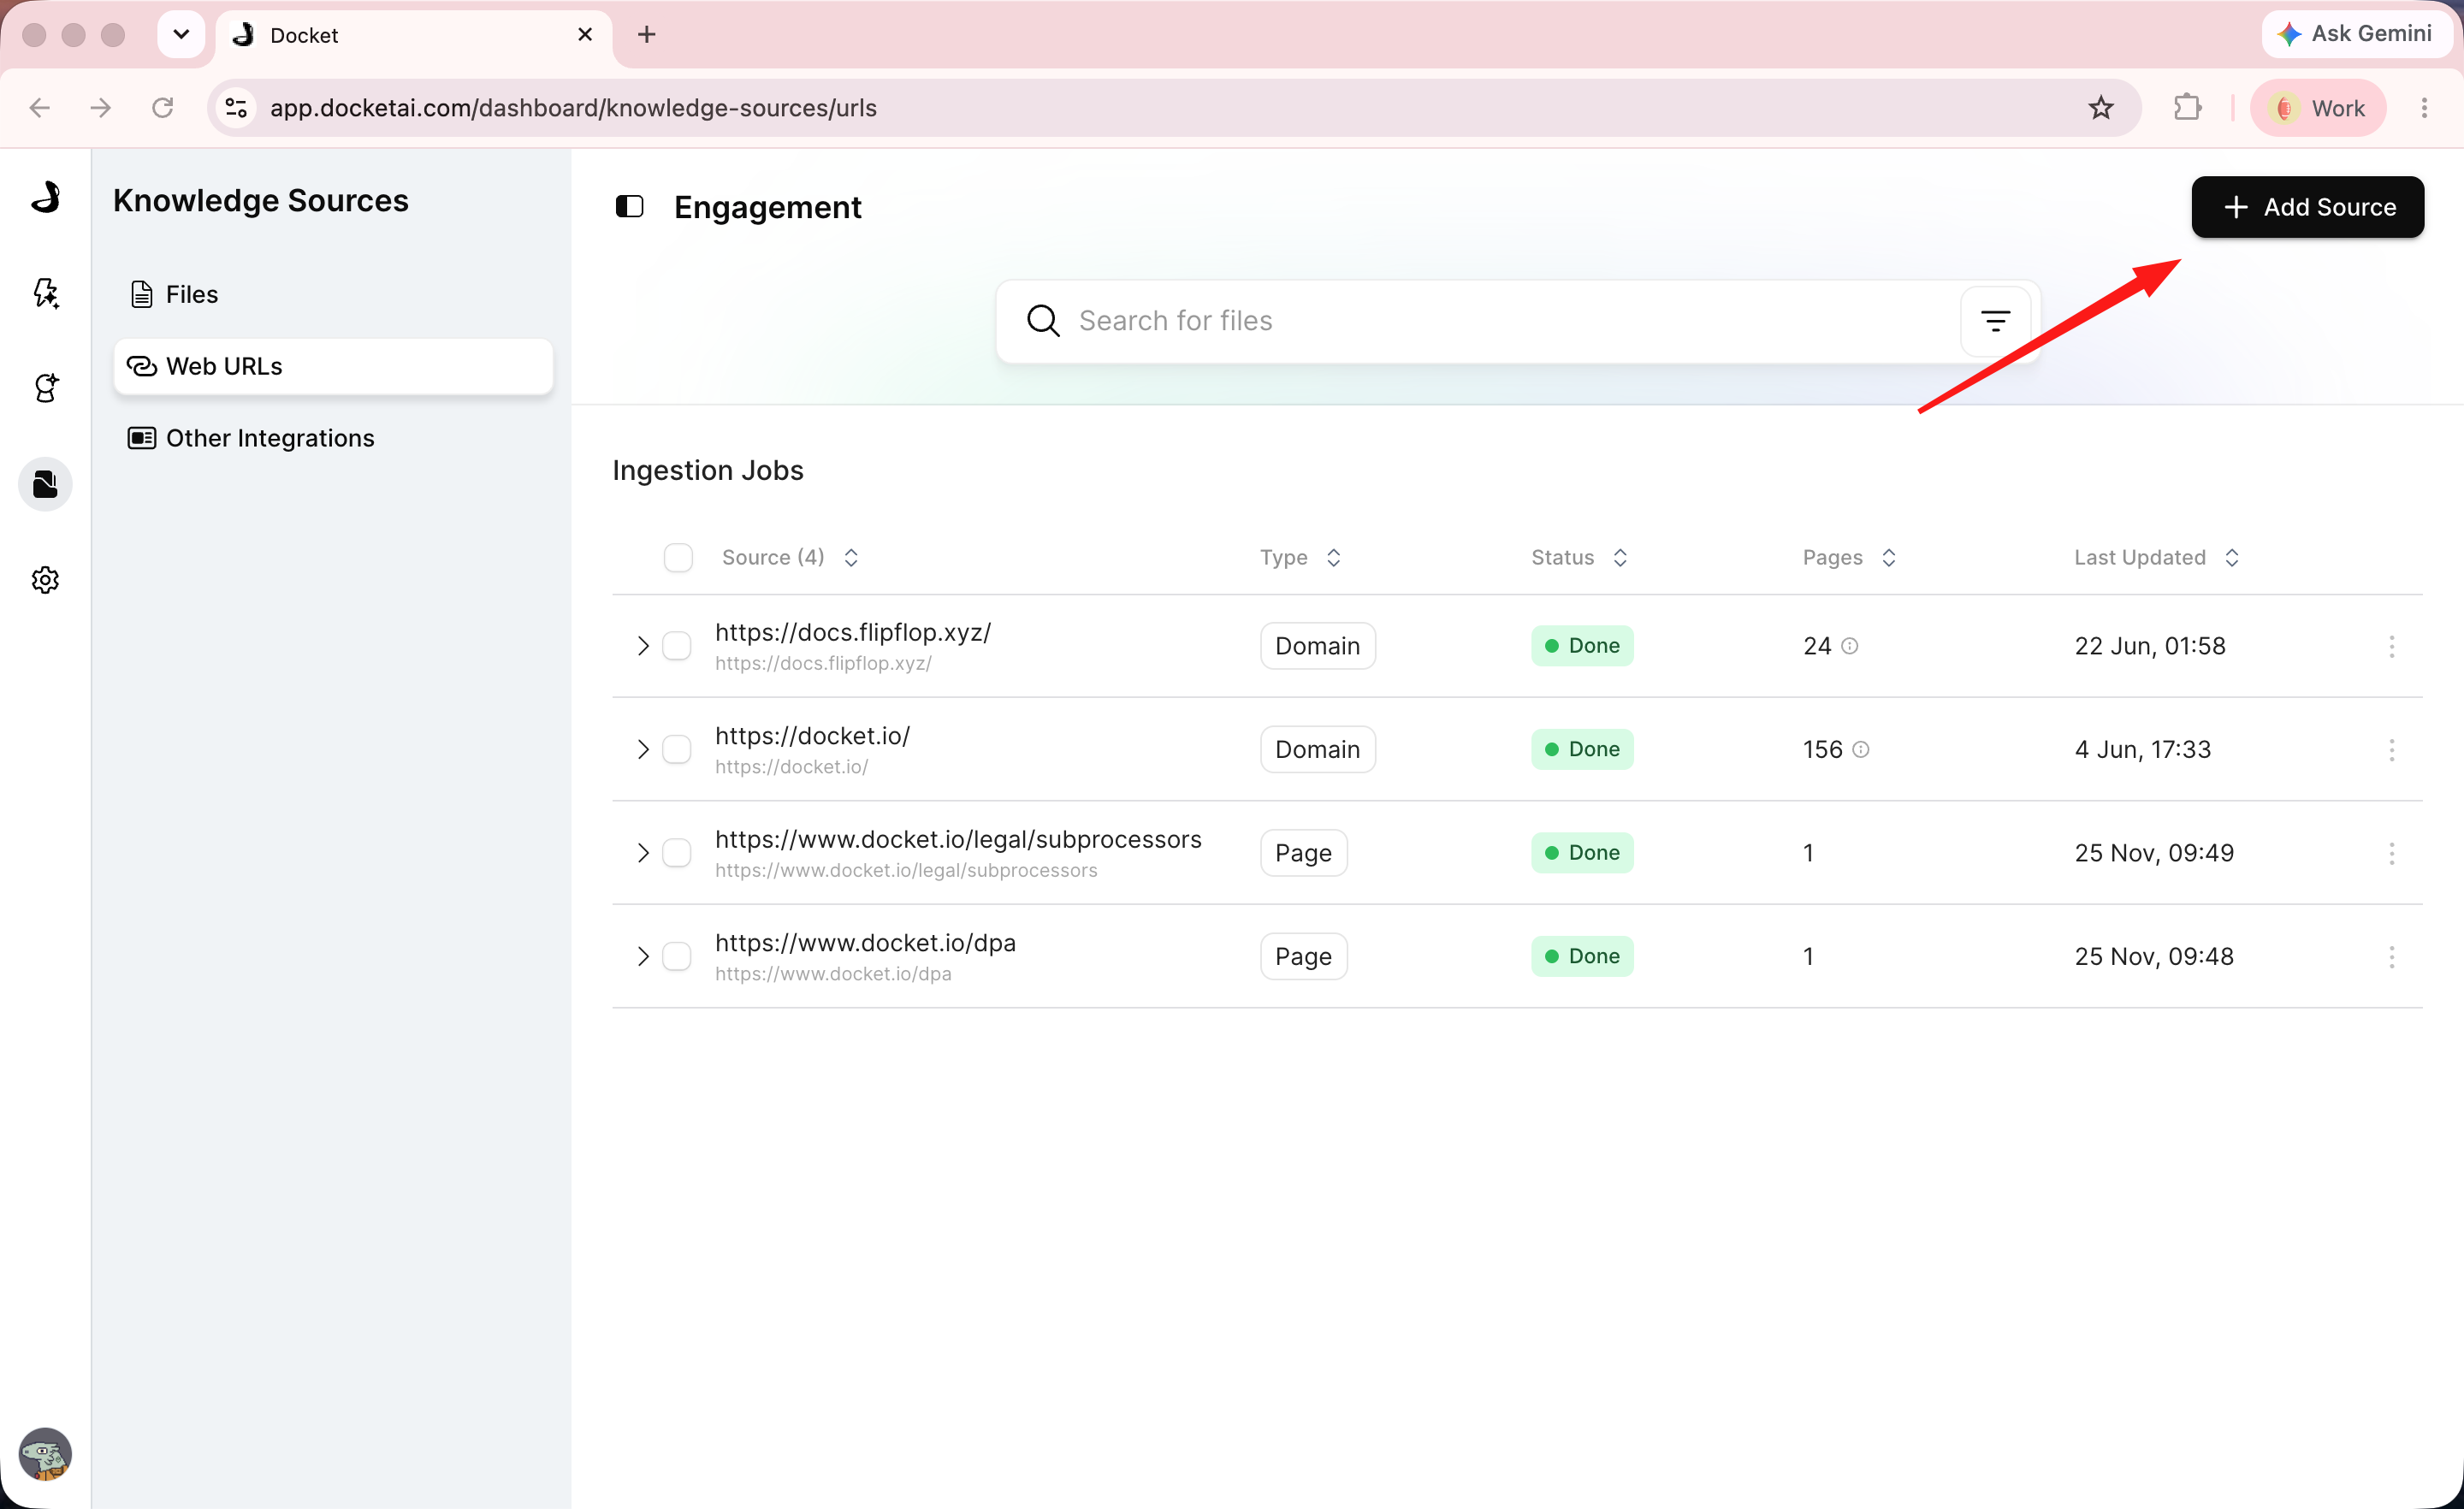Open the more options menu for the subprocessors row
This screenshot has height=1509, width=2464.
pos(2391,853)
